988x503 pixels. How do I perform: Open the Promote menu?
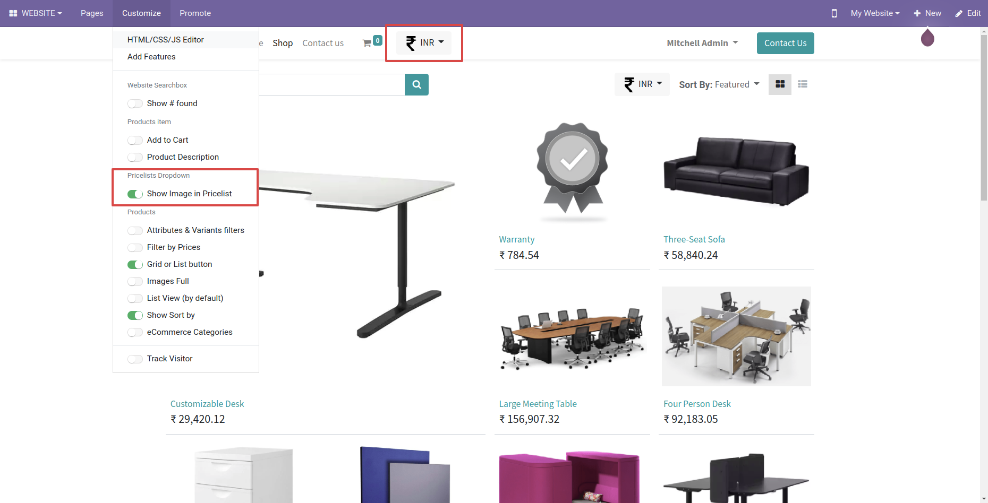195,13
